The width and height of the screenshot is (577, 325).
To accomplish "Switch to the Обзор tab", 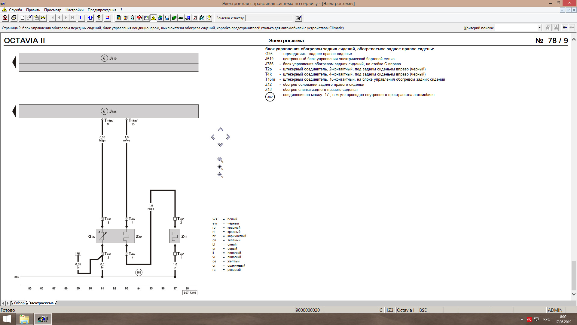I will point(19,303).
